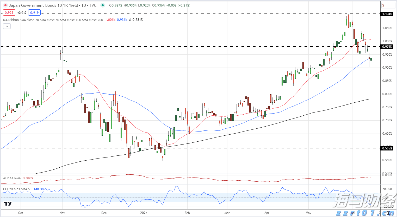
Task: Open the % price scale mode button
Action: point(388,5)
